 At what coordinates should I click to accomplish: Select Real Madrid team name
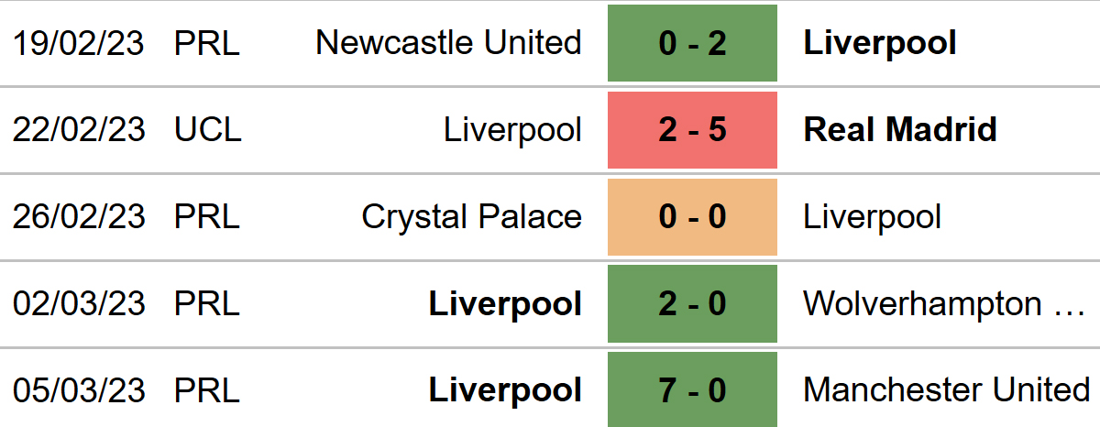[x=899, y=130]
